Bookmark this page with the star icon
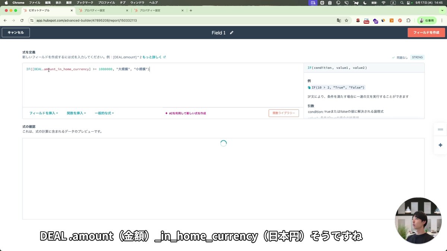Image resolution: width=447 pixels, height=251 pixels. (346, 20)
